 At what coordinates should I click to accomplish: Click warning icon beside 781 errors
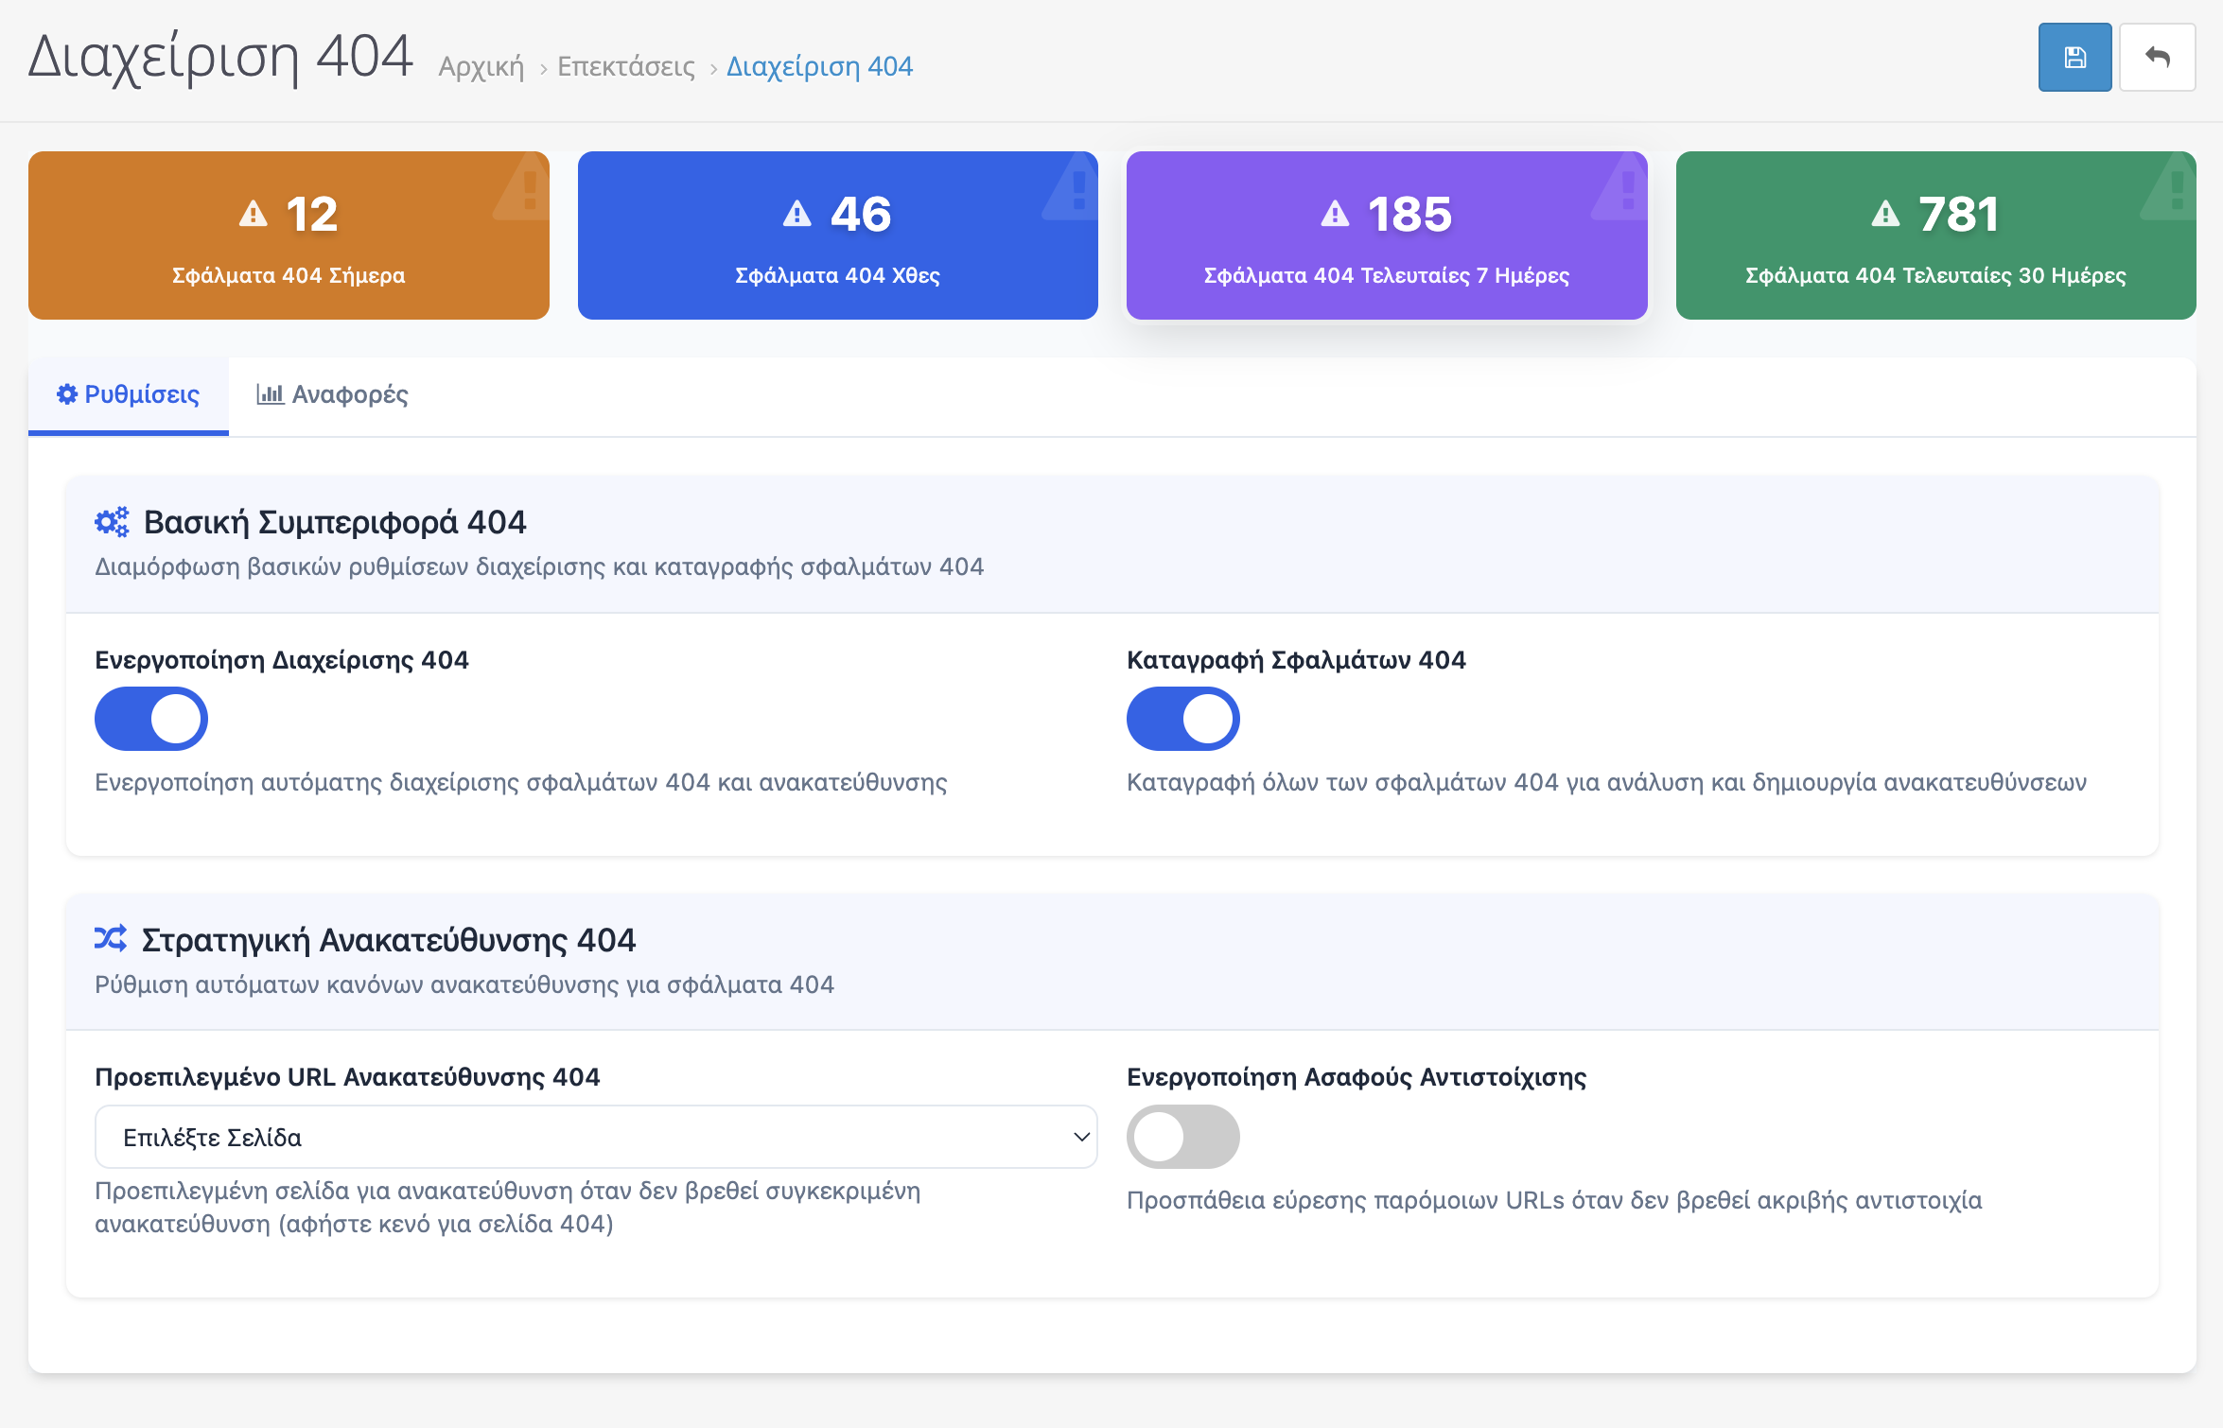click(1885, 214)
